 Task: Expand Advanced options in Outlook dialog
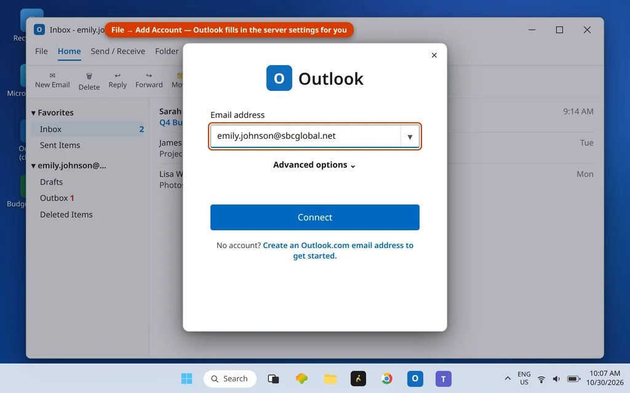[314, 165]
